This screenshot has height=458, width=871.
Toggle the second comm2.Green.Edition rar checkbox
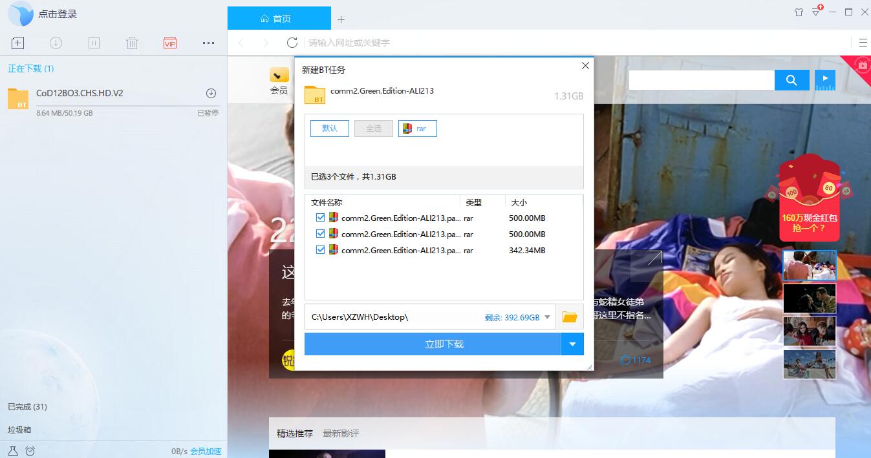[x=320, y=234]
